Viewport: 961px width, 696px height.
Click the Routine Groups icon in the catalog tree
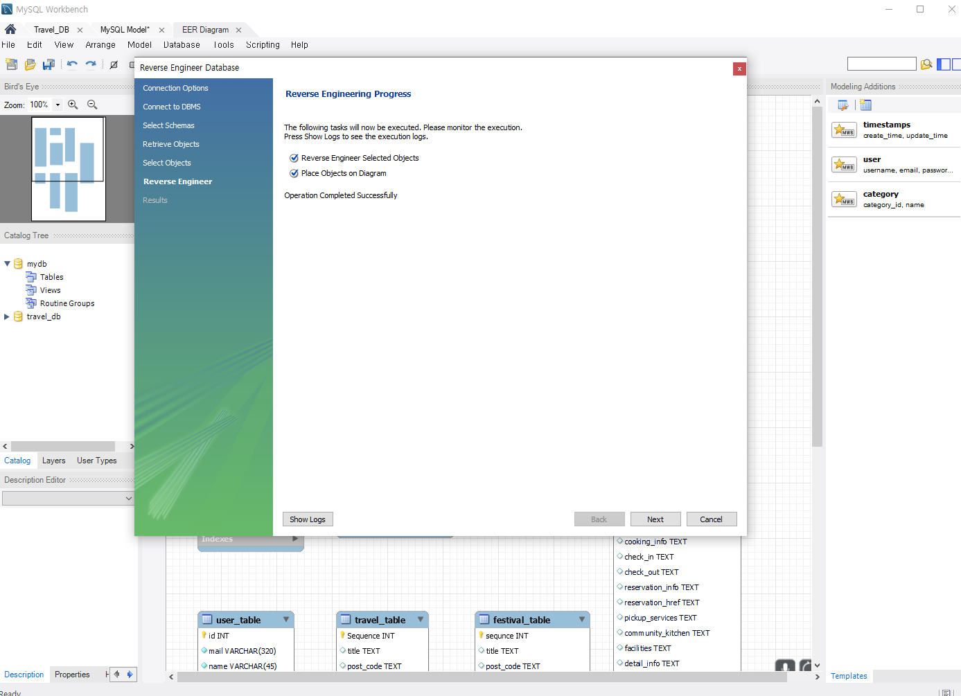(31, 303)
